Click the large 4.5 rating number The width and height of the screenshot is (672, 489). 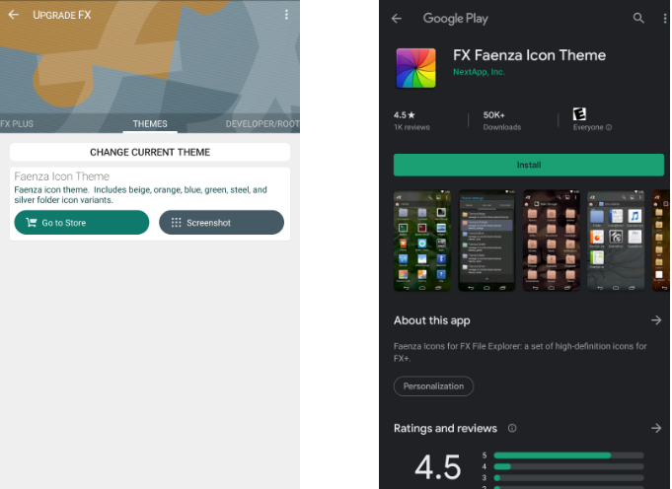click(x=437, y=467)
